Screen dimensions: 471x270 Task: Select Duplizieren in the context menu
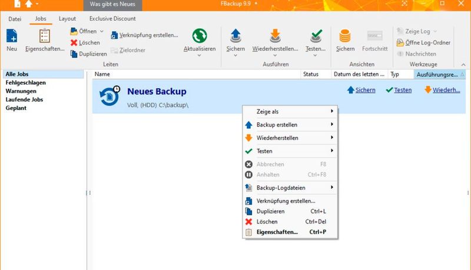pos(290,211)
